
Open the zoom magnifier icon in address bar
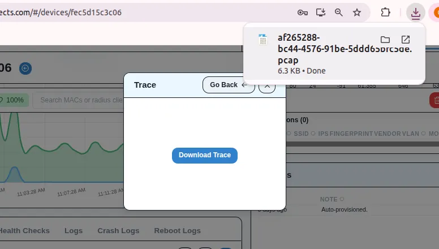(x=338, y=12)
